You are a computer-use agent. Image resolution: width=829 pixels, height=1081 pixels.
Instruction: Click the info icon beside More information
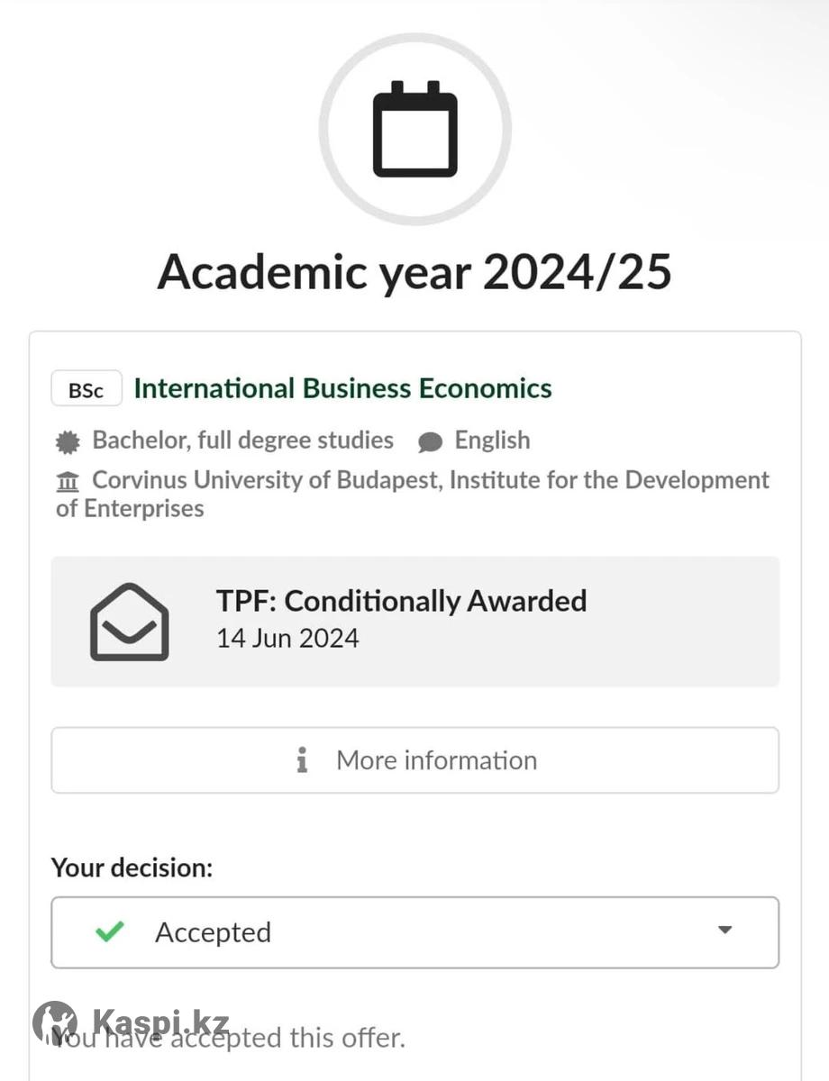(x=302, y=760)
